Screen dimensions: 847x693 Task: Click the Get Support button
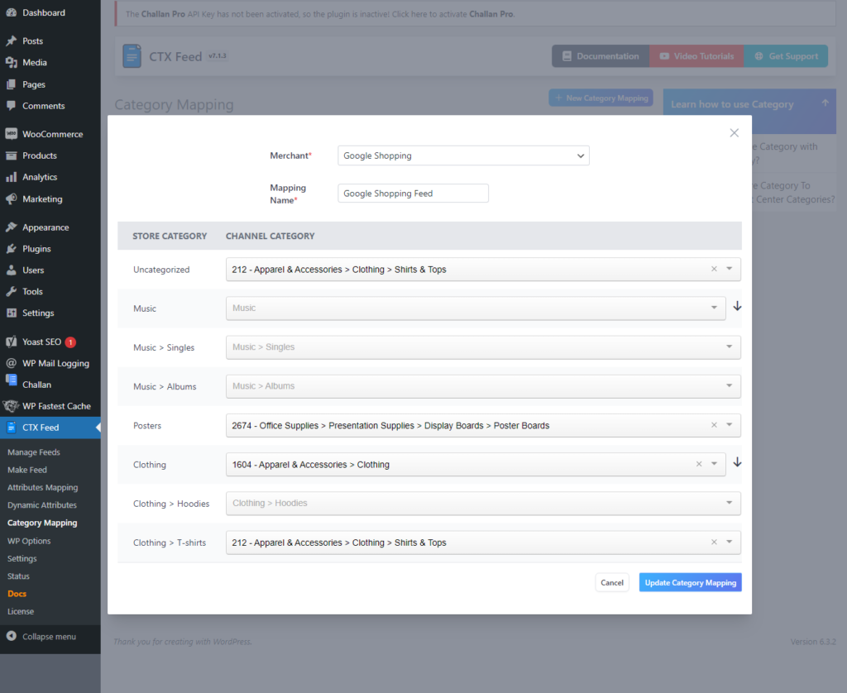point(786,56)
